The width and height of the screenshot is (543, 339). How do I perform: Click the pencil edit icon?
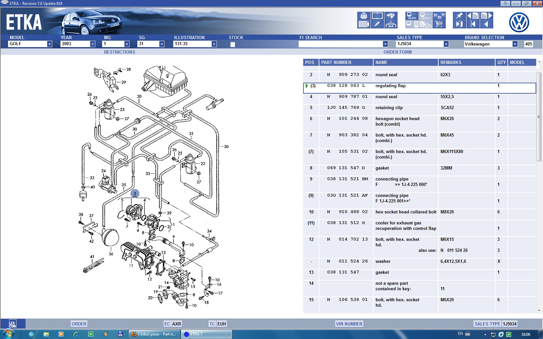tap(377, 24)
